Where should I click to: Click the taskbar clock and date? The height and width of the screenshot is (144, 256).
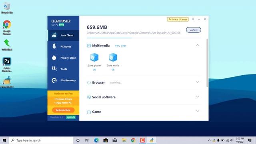click(x=240, y=140)
